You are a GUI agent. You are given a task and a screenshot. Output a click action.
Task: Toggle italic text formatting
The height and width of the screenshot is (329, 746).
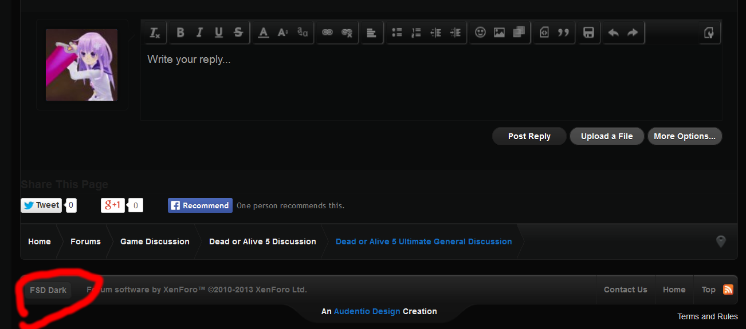pos(199,33)
